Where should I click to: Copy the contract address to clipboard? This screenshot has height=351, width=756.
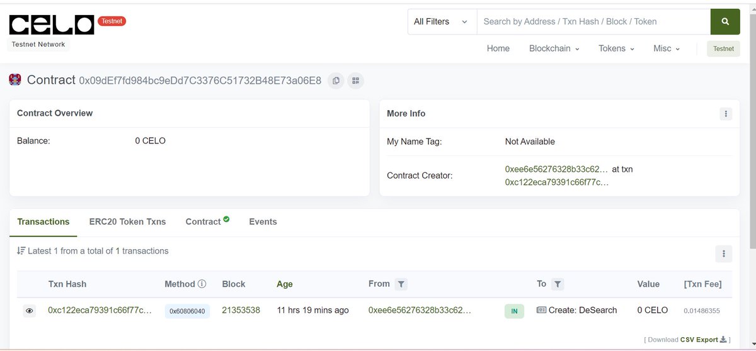[x=336, y=81]
